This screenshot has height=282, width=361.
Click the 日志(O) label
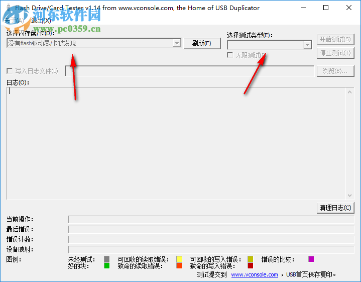pyautogui.click(x=18, y=82)
